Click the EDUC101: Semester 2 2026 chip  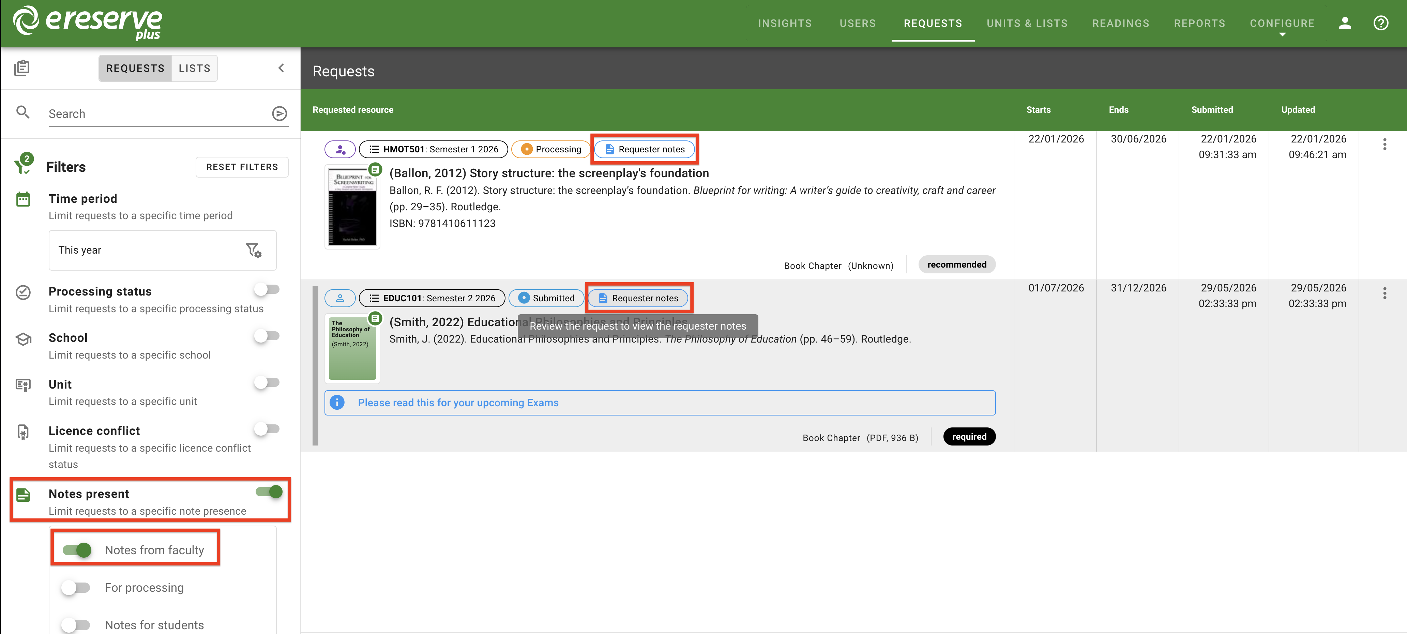(x=432, y=298)
